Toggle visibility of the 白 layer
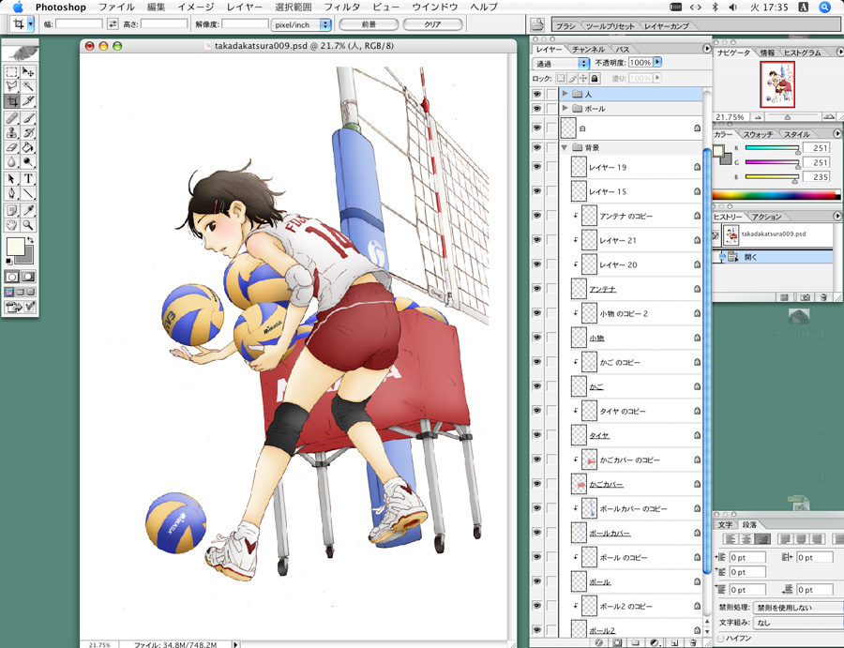Viewport: 844px width, 648px height. point(536,128)
